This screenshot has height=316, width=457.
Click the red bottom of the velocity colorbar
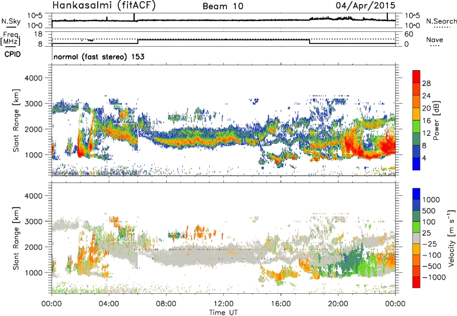pyautogui.click(x=416, y=282)
